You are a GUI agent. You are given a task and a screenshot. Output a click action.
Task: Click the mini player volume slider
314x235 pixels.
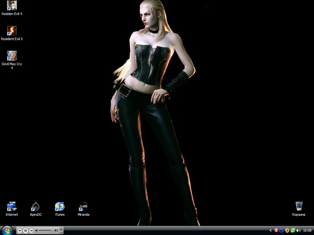[47, 231]
